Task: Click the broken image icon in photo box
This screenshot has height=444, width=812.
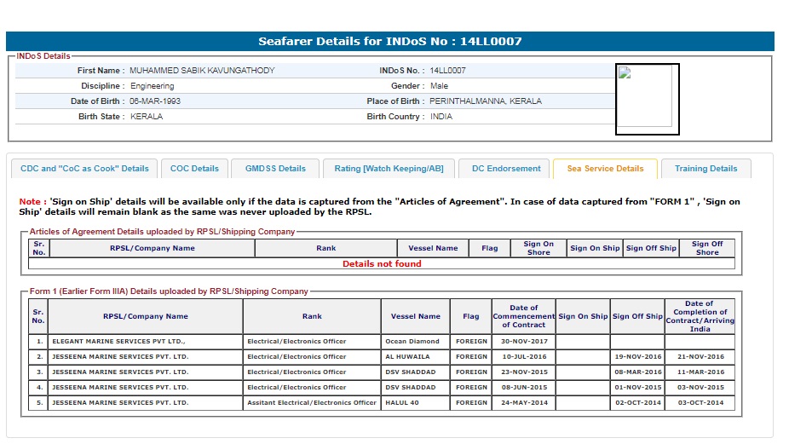Action: [624, 73]
